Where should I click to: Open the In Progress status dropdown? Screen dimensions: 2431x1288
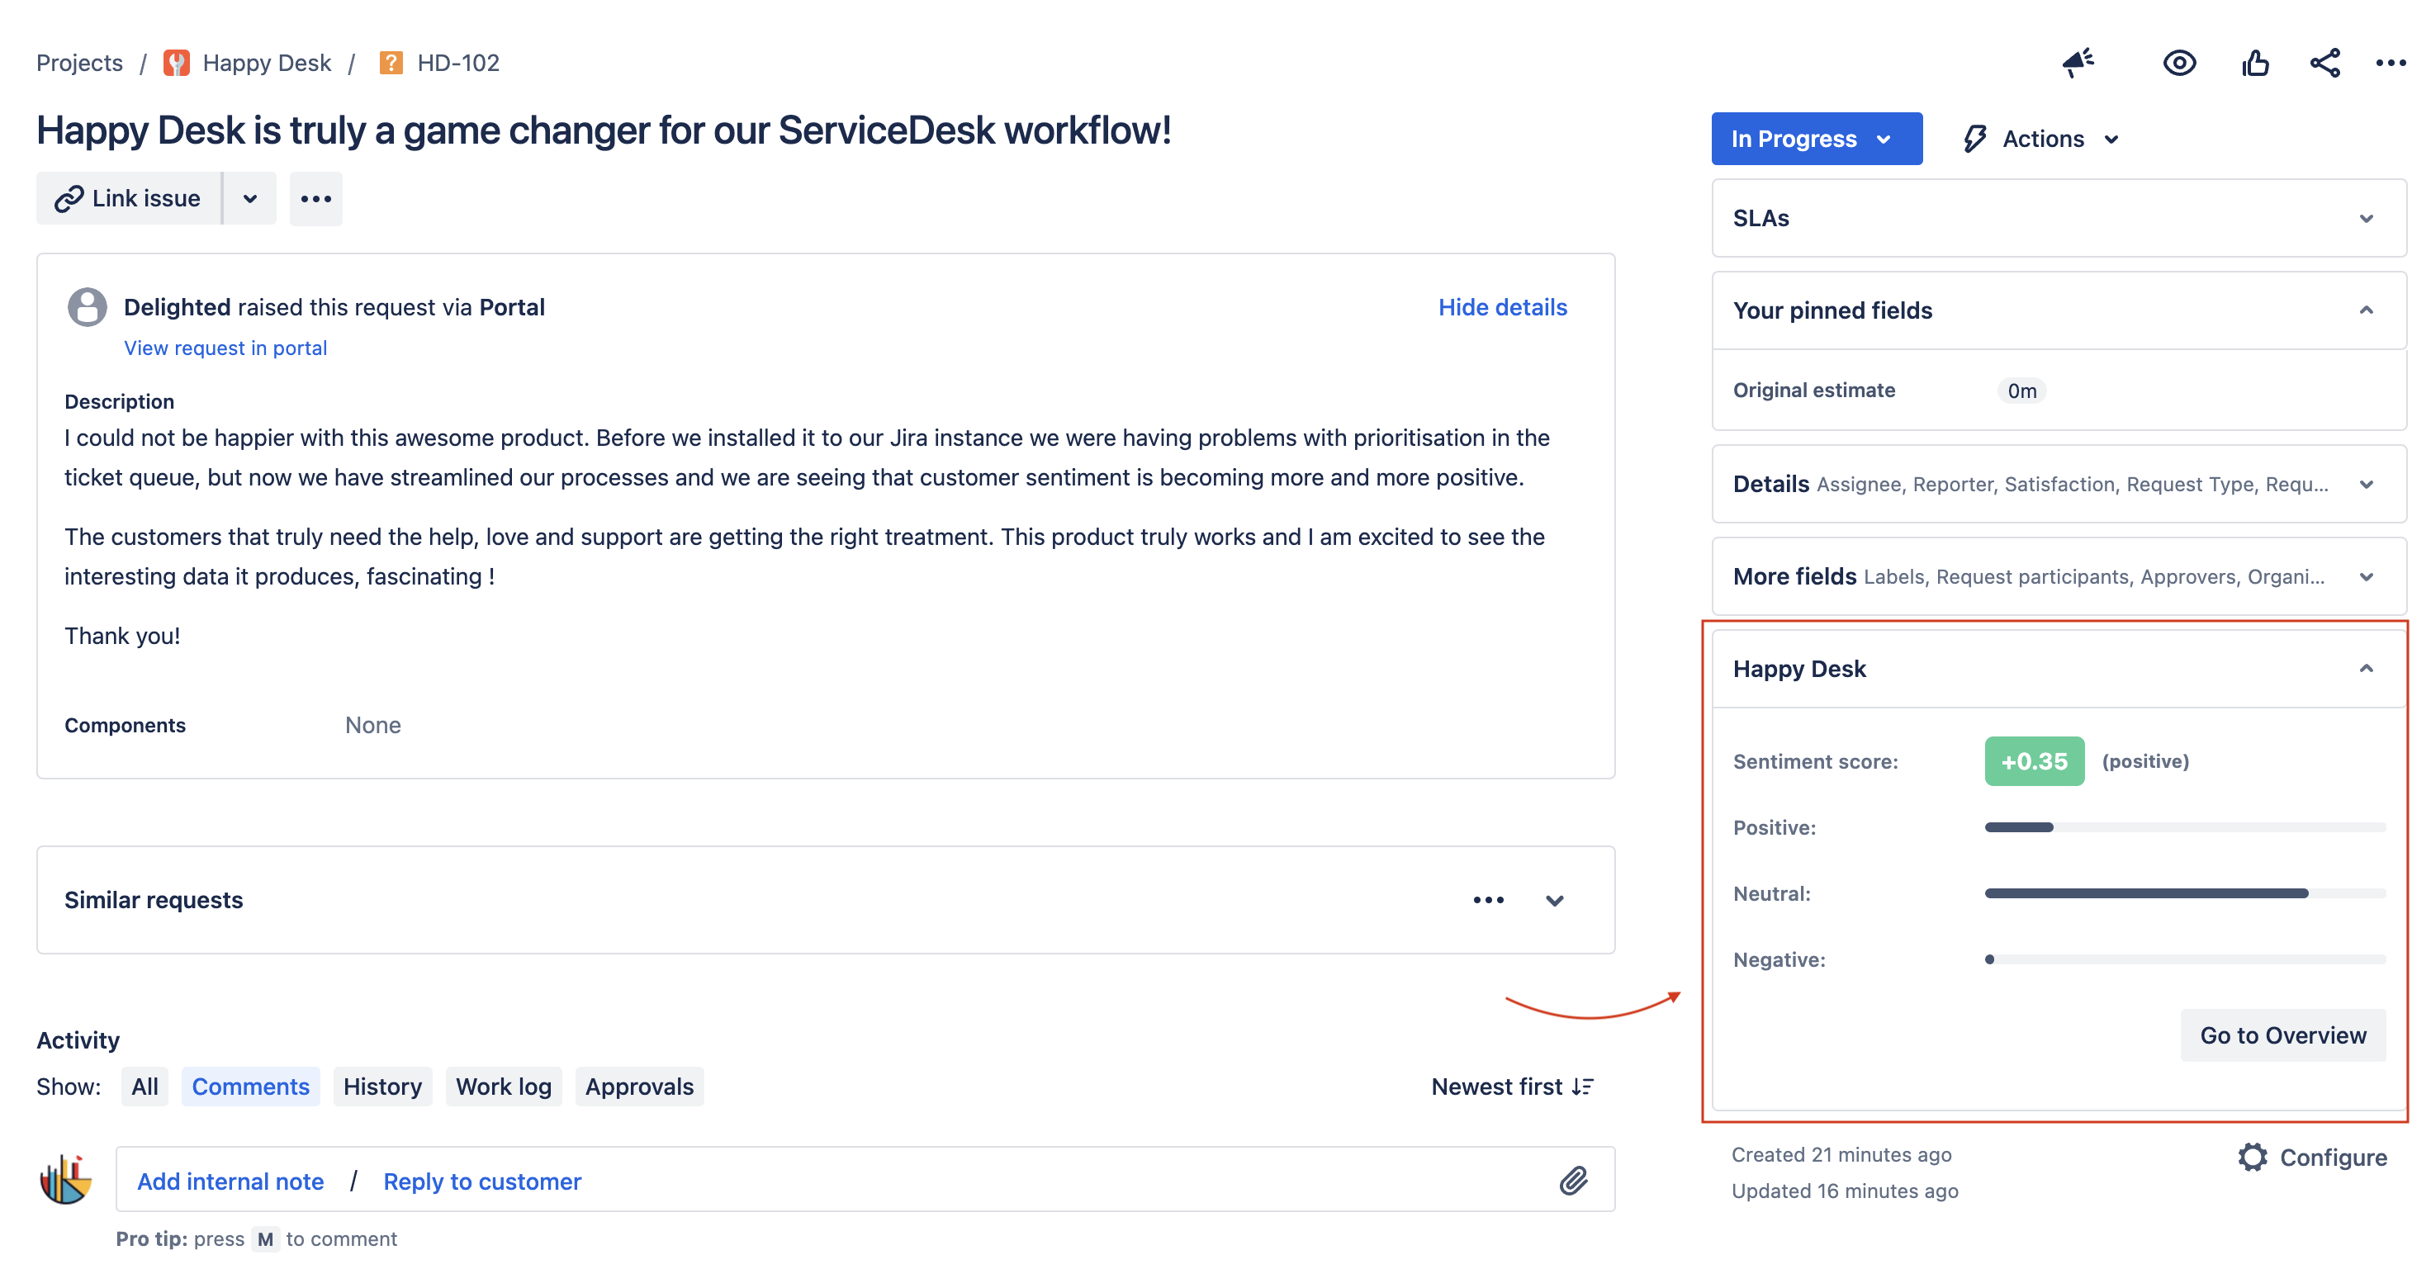pyautogui.click(x=1816, y=139)
